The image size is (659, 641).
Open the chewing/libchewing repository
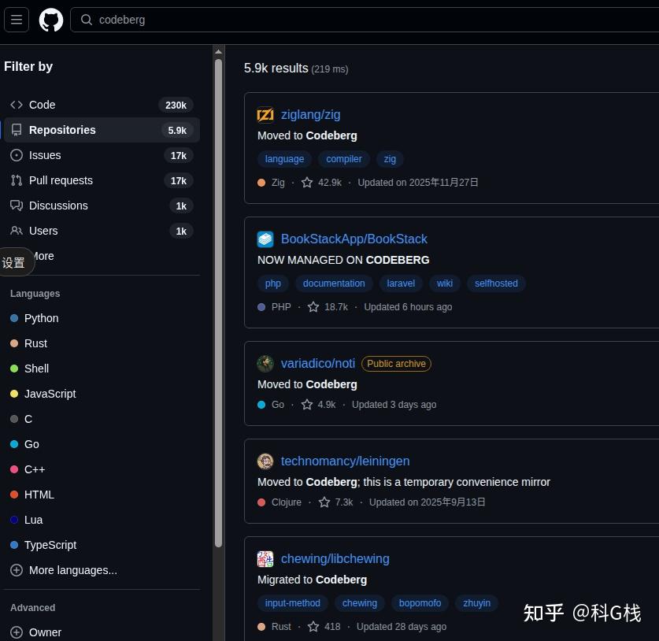[335, 558]
